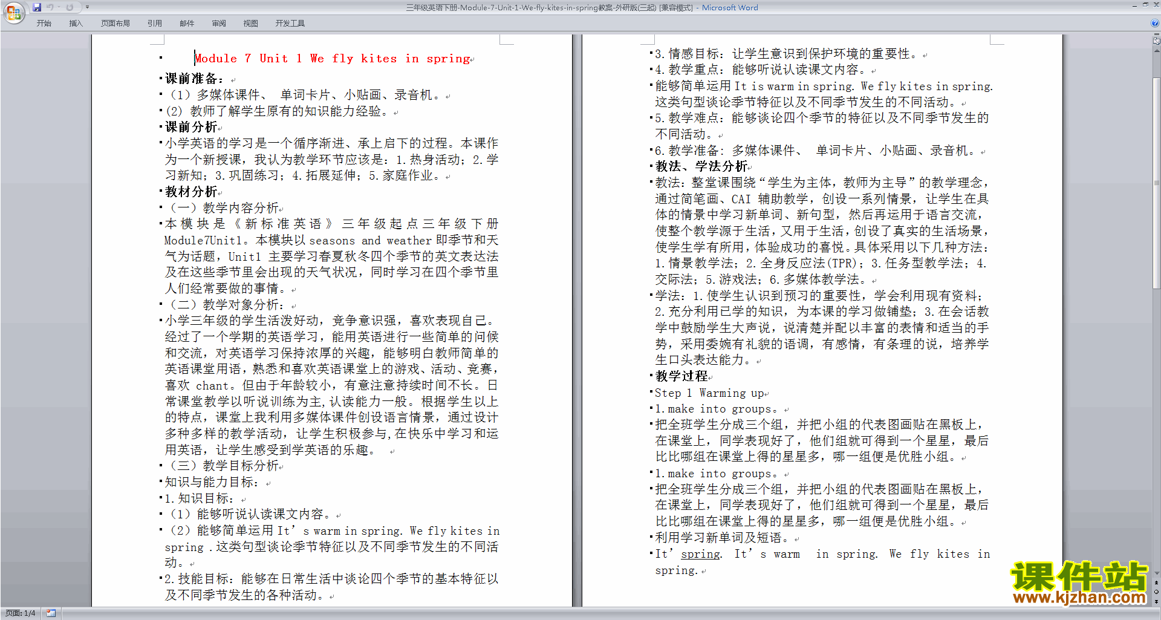Open the 插入 ribbon tab
The height and width of the screenshot is (620, 1161).
76,24
